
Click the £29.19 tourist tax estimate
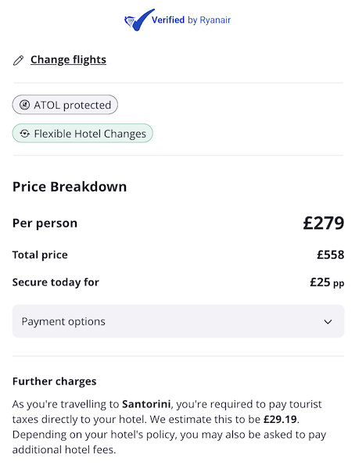[x=280, y=419]
